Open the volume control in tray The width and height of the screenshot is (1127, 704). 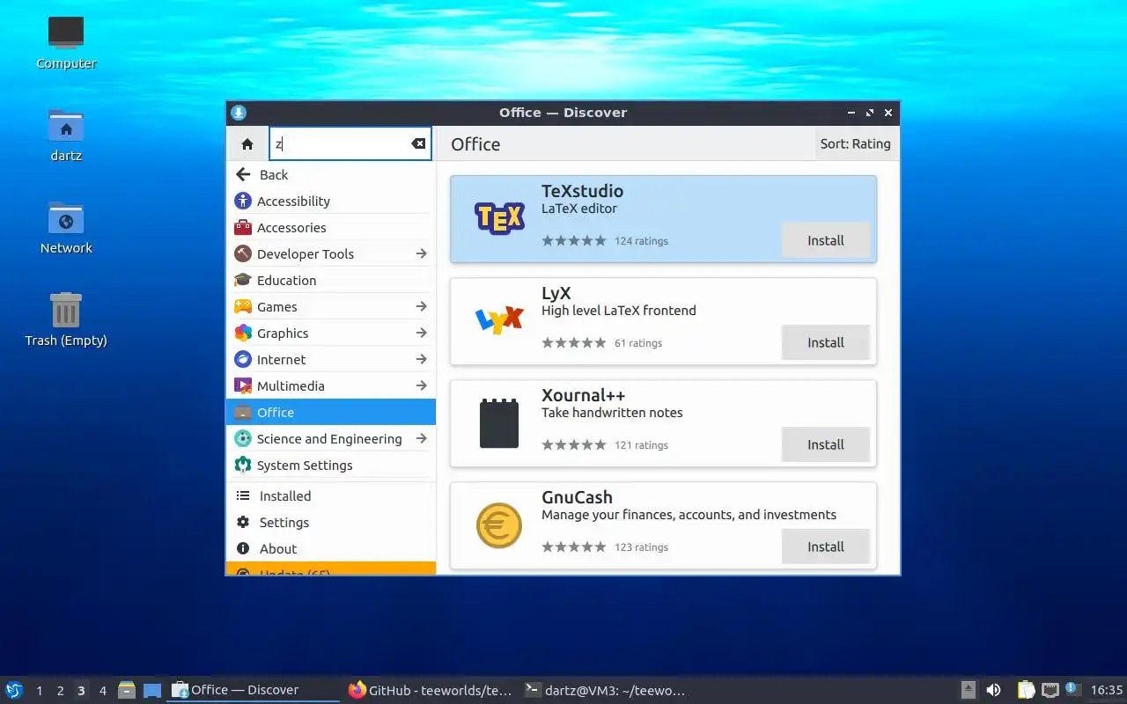click(x=993, y=690)
